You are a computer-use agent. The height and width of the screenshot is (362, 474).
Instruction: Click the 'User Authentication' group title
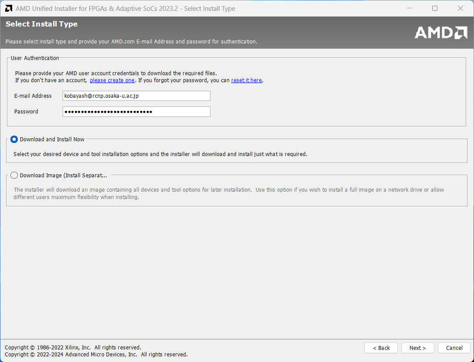click(35, 58)
